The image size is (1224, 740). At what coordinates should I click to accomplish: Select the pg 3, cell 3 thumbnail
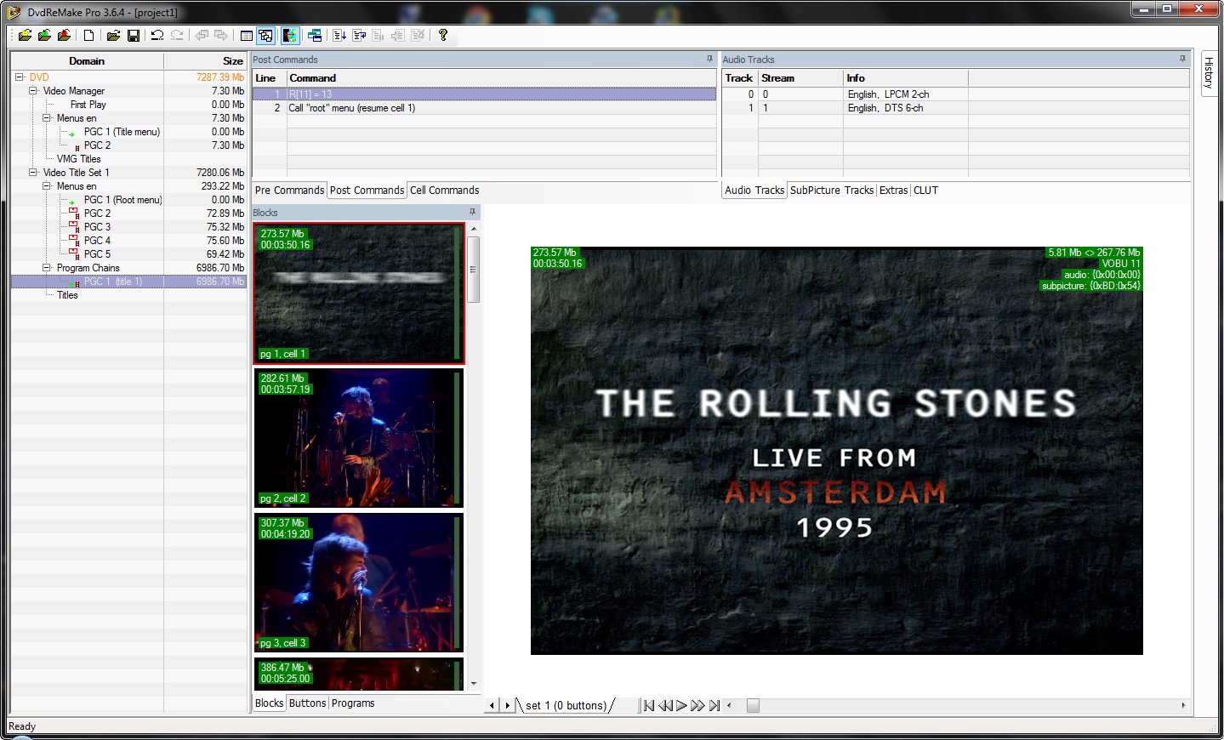click(358, 583)
